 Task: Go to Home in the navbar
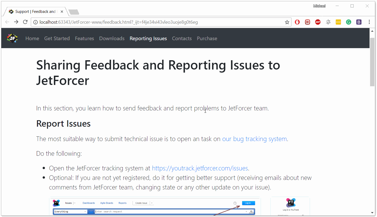tap(32, 38)
